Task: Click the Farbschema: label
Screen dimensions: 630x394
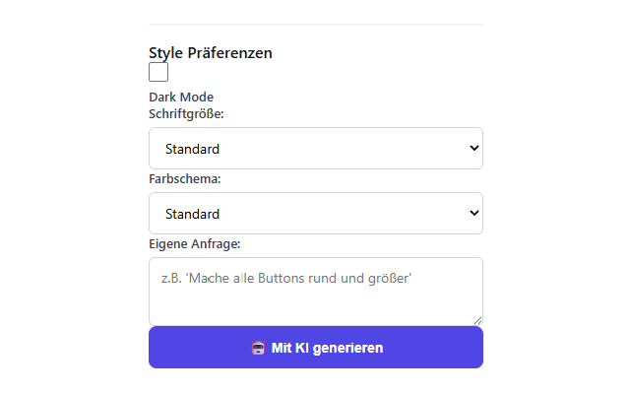Action: click(185, 179)
